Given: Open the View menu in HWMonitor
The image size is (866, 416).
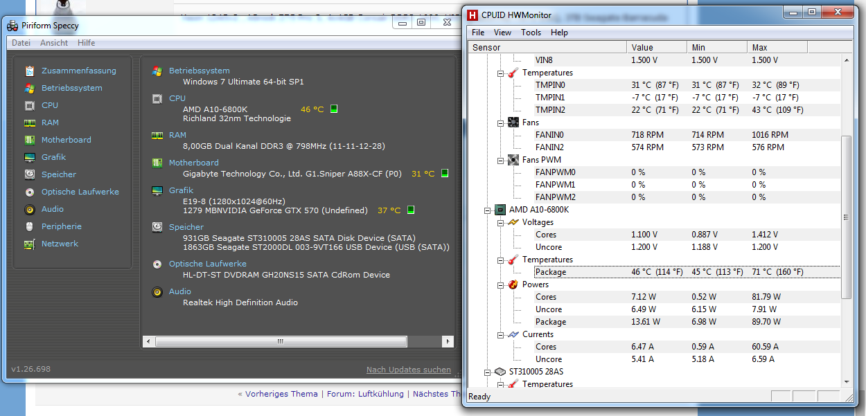Looking at the screenshot, I should (x=502, y=33).
